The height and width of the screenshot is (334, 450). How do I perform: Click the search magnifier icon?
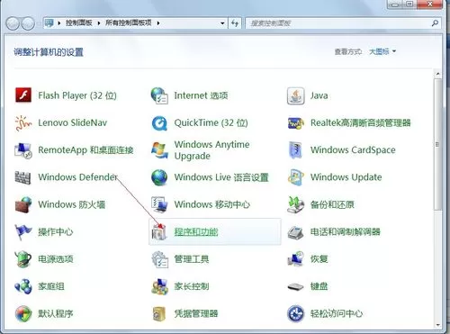[435, 23]
